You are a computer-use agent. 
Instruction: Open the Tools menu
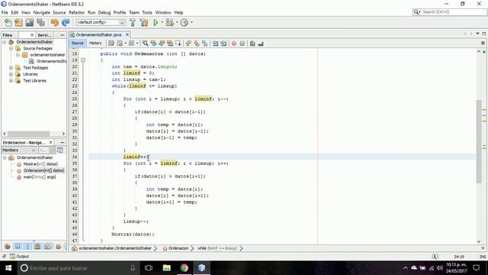click(x=147, y=12)
